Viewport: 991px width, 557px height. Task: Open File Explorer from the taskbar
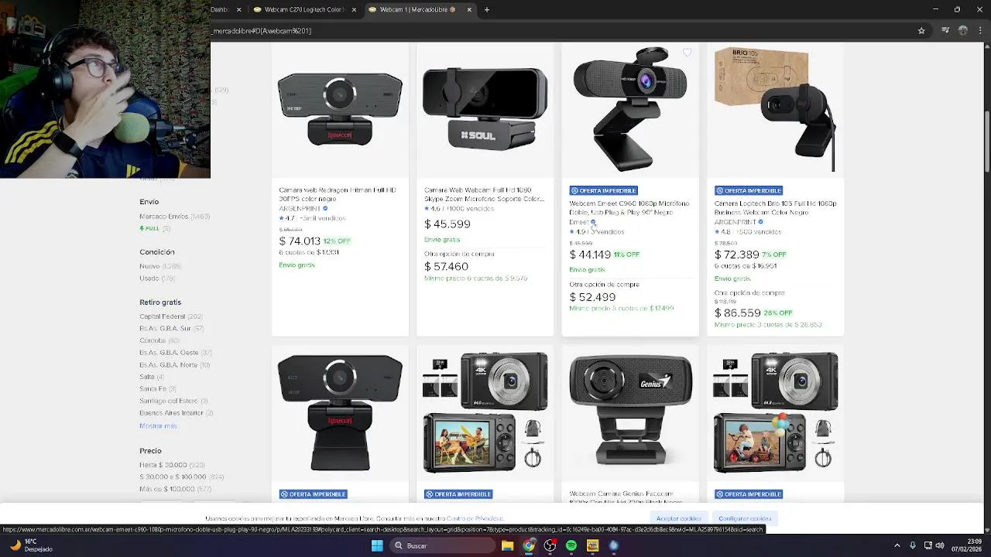[x=507, y=546]
